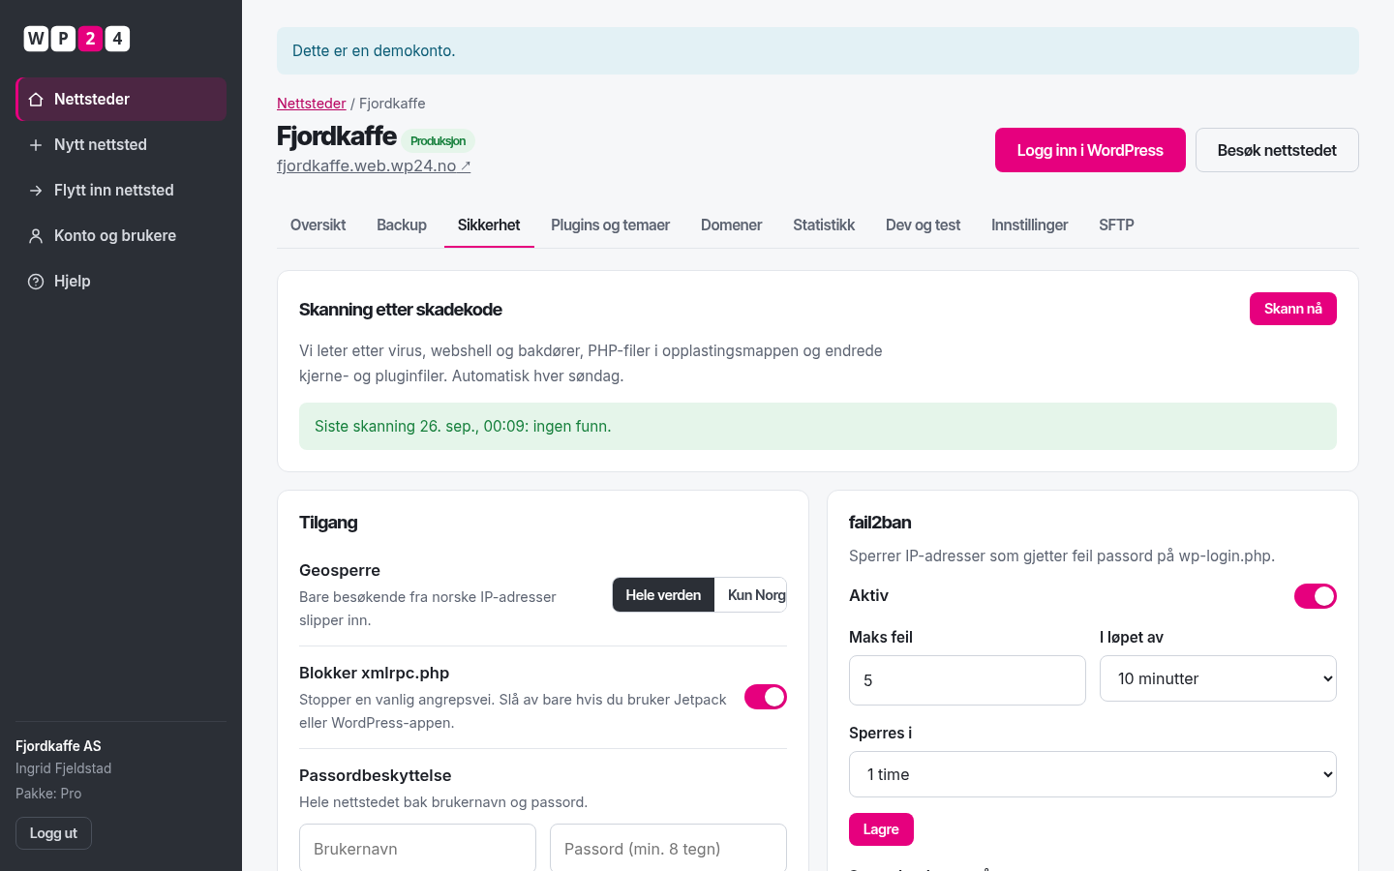Screen dimensions: 1394x871
Task: Open the I løpet av dropdown
Action: (x=1218, y=678)
